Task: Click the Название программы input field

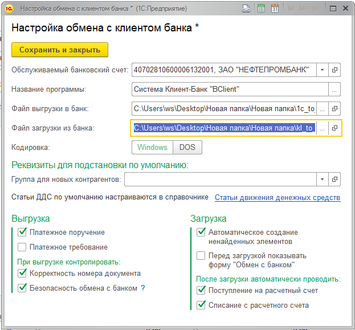Action: click(230, 89)
